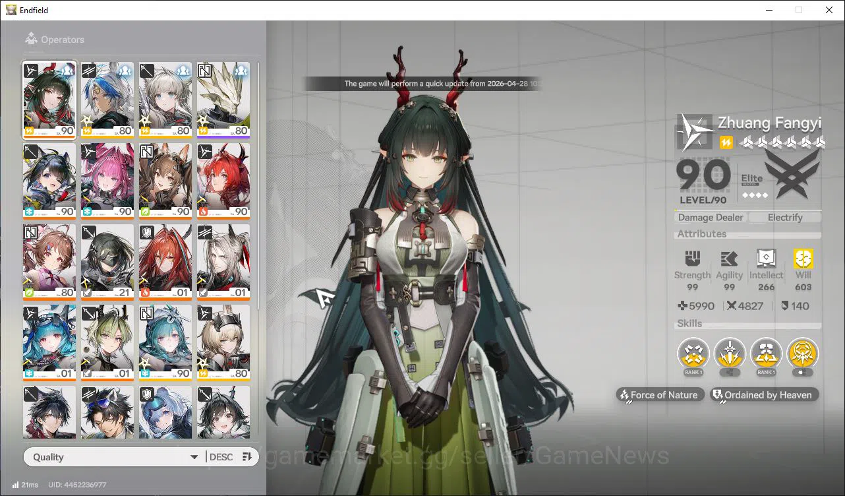
Task: Click the highlighted Will attribute icon
Action: [803, 258]
